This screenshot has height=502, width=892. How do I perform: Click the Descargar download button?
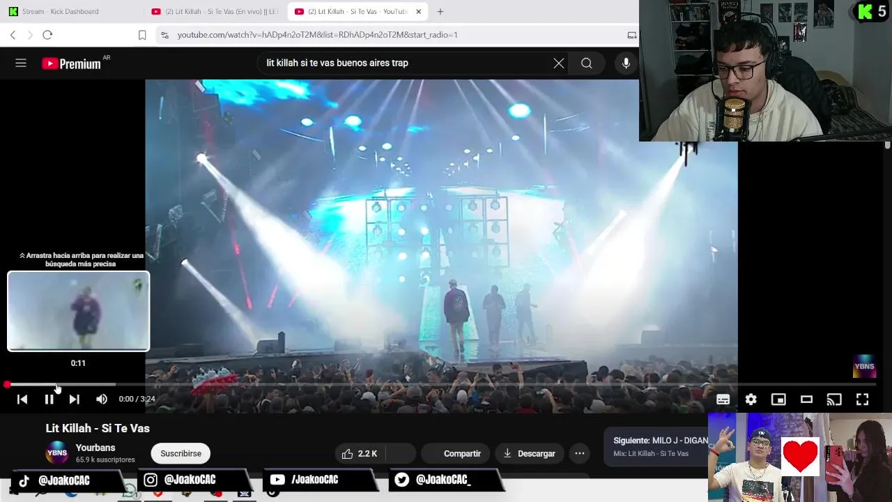(x=529, y=453)
